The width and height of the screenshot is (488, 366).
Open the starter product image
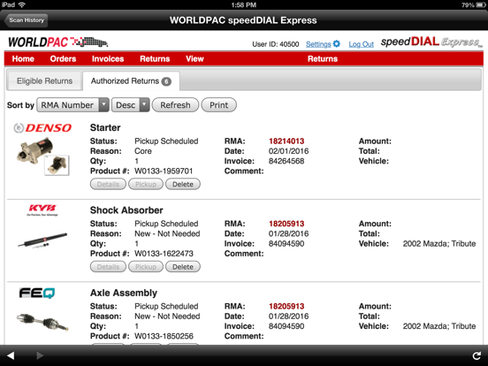click(34, 150)
